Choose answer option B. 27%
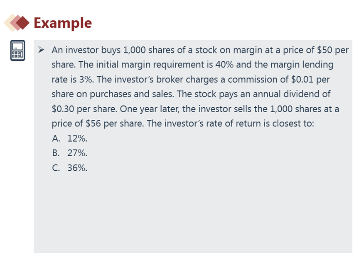 pos(70,153)
